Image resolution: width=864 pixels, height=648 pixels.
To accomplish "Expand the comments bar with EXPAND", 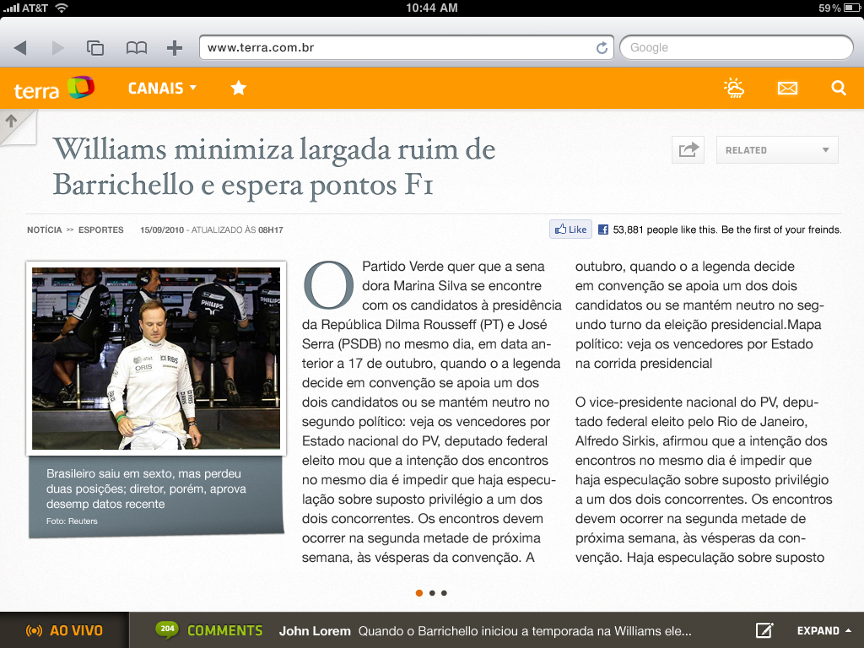I will (823, 630).
